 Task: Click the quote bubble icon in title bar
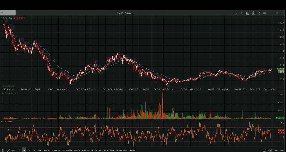(253, 13)
